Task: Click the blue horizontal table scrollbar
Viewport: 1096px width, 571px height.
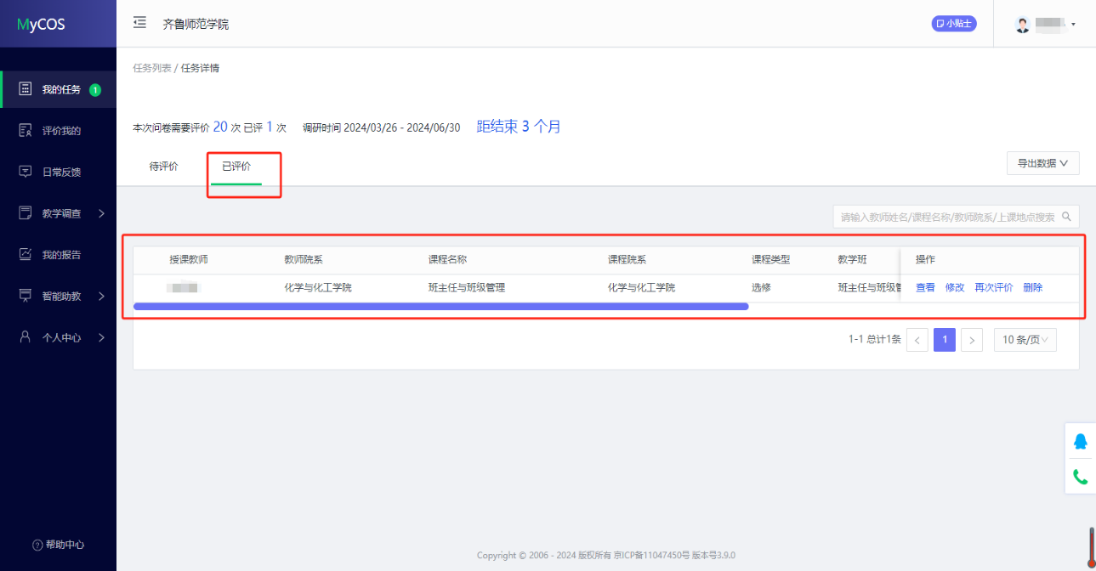Action: coord(440,306)
